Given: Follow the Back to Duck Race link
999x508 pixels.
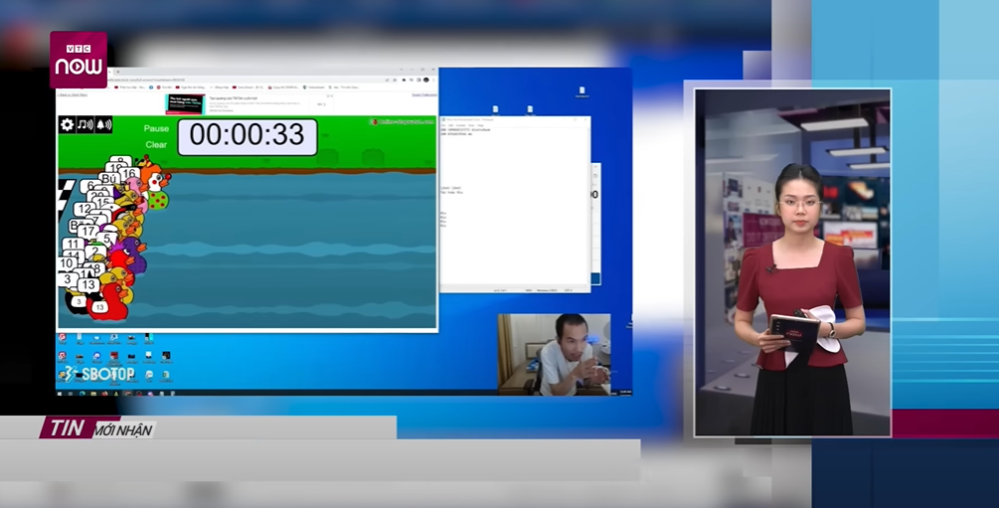Looking at the screenshot, I should click(x=72, y=95).
